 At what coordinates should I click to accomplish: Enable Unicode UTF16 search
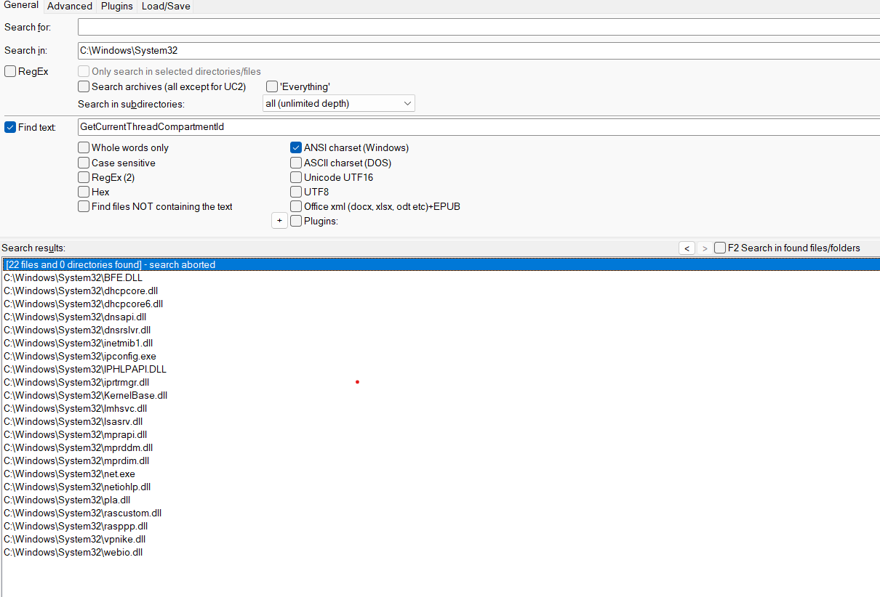click(296, 177)
